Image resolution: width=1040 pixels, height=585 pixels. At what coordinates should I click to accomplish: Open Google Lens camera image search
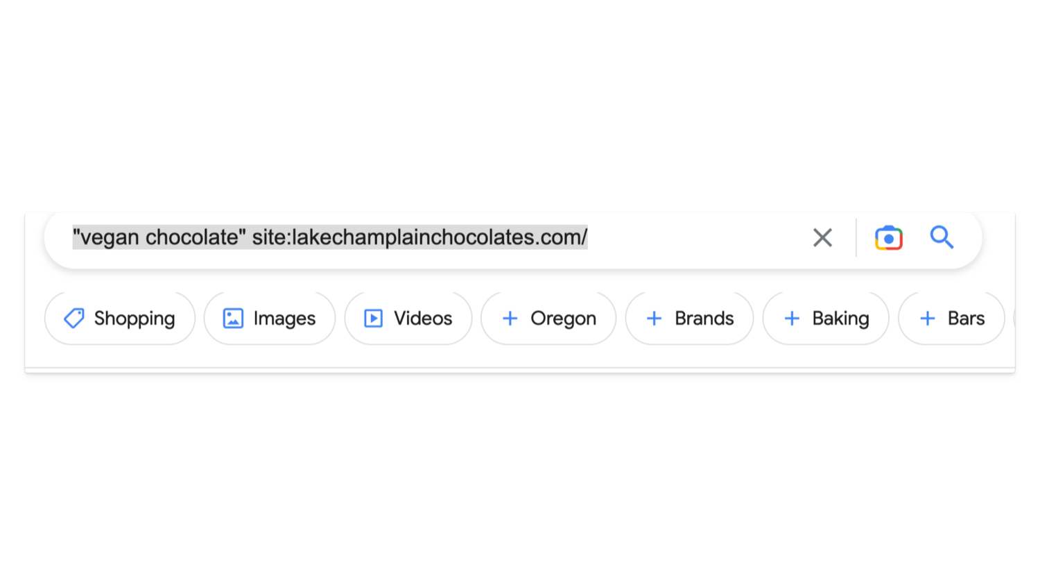pos(888,238)
